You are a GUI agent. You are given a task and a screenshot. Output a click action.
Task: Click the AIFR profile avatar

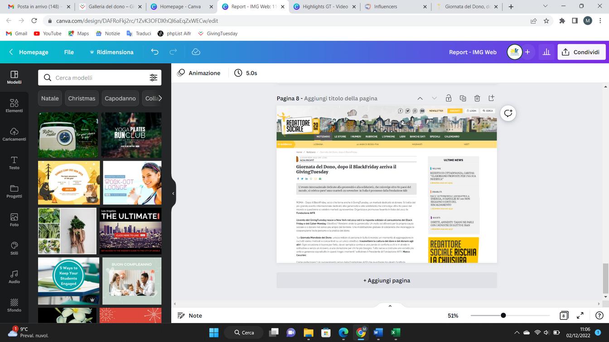point(514,52)
